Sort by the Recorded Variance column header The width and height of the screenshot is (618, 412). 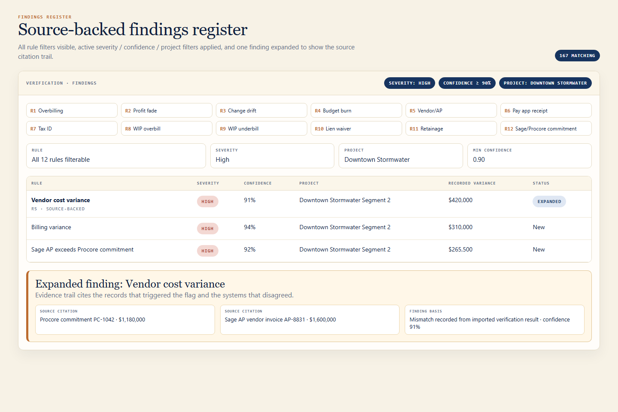[472, 183]
